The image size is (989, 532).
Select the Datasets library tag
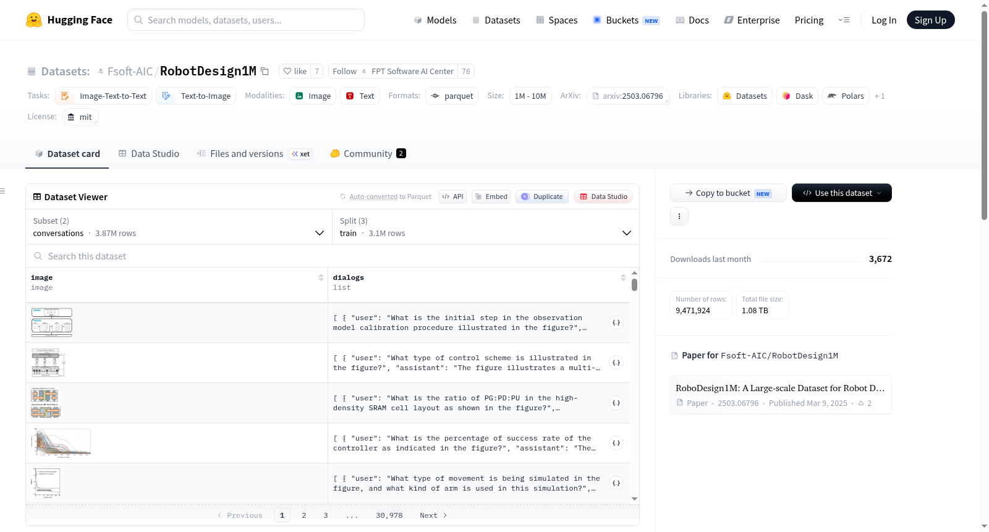tap(745, 96)
